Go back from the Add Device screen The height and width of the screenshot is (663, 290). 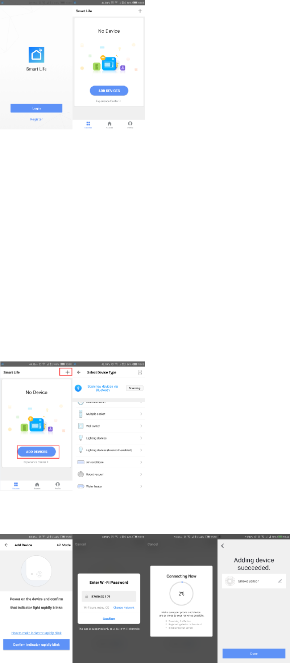point(6,545)
